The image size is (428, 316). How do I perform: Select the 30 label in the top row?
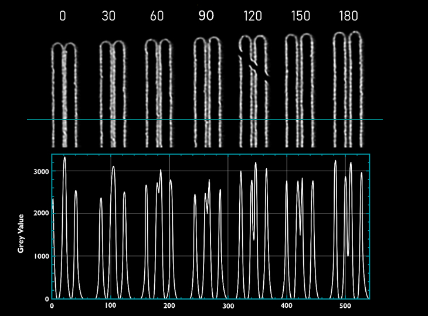pyautogui.click(x=110, y=16)
